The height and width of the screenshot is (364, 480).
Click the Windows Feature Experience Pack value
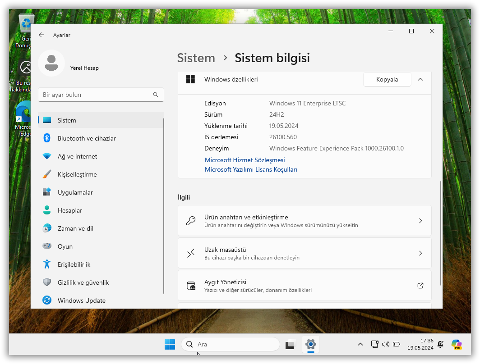click(x=337, y=148)
